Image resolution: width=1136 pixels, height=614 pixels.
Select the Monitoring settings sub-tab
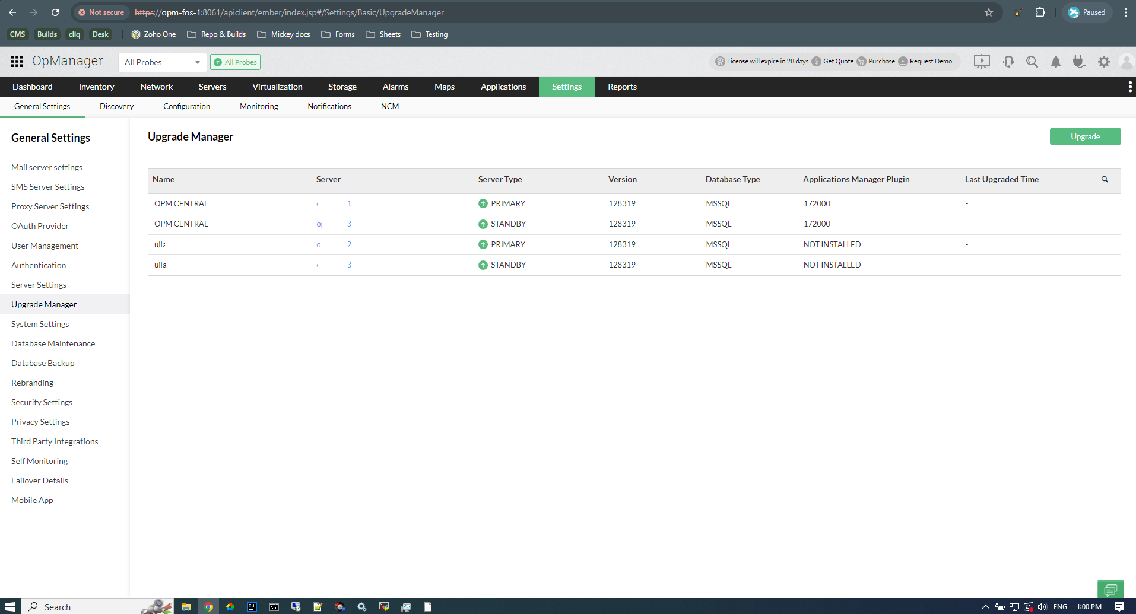tap(259, 106)
